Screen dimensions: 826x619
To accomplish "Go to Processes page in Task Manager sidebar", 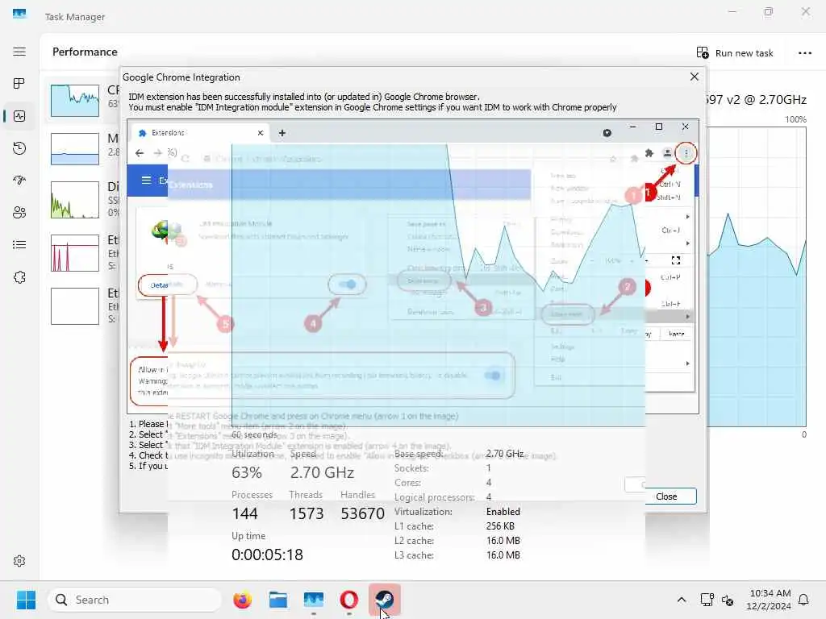I will coord(19,84).
